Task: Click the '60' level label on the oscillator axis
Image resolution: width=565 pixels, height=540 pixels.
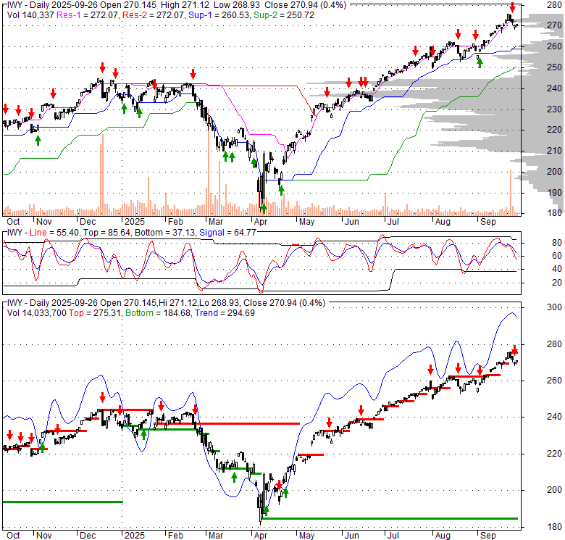Action: 557,256
